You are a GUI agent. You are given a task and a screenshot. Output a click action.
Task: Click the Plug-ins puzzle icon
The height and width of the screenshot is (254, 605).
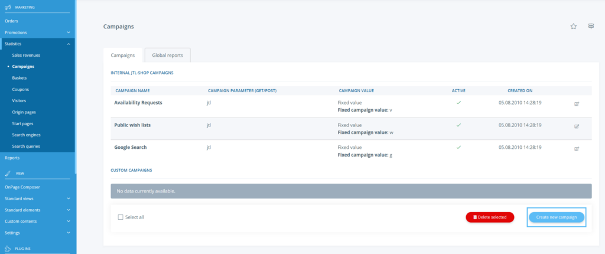(x=7, y=249)
